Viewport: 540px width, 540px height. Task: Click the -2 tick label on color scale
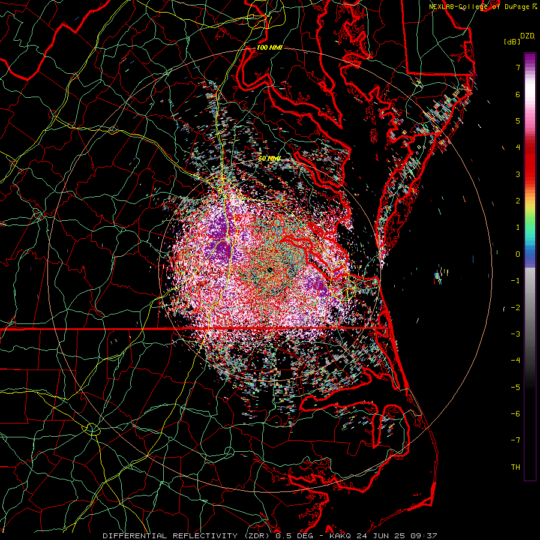[x=515, y=308]
